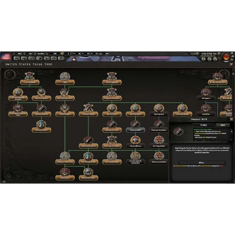Click the game speed decrease button left of date
This screenshot has width=235, height=235.
198,54
